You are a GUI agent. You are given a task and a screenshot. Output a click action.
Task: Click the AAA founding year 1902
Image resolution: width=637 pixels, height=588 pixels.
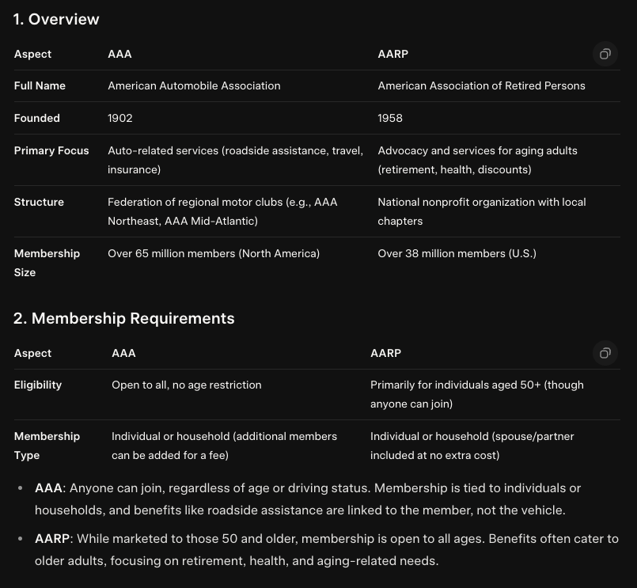(x=120, y=118)
